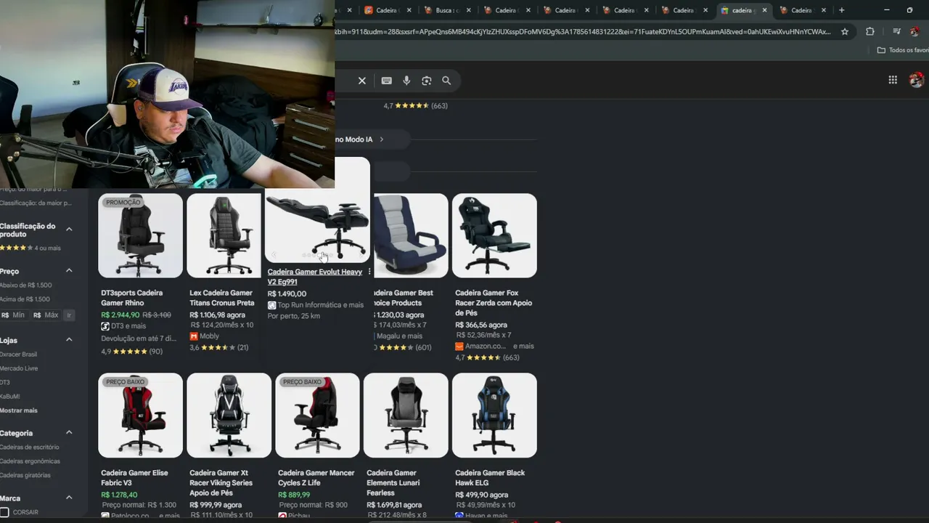Click the R$ 889,99 Mancer price
929x523 pixels.
[294, 495]
